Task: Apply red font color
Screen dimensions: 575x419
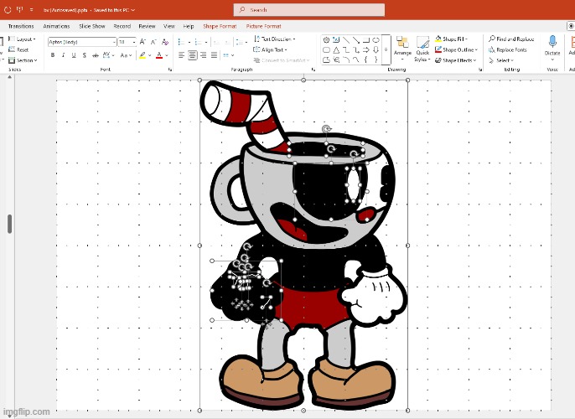Action: pos(159,55)
